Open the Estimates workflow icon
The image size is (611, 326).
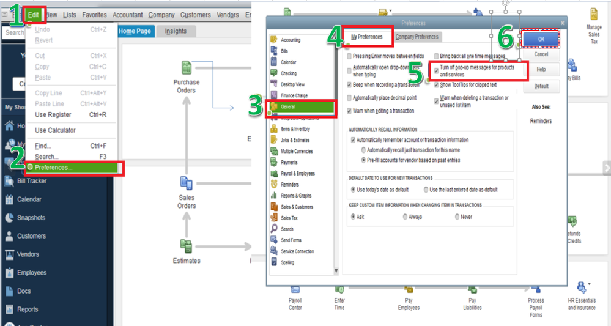point(187,246)
